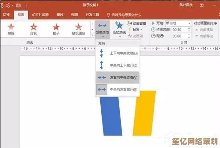This screenshot has width=220, height=148.
Task: Open the 视图 view tab
Action: pyautogui.click(x=74, y=15)
